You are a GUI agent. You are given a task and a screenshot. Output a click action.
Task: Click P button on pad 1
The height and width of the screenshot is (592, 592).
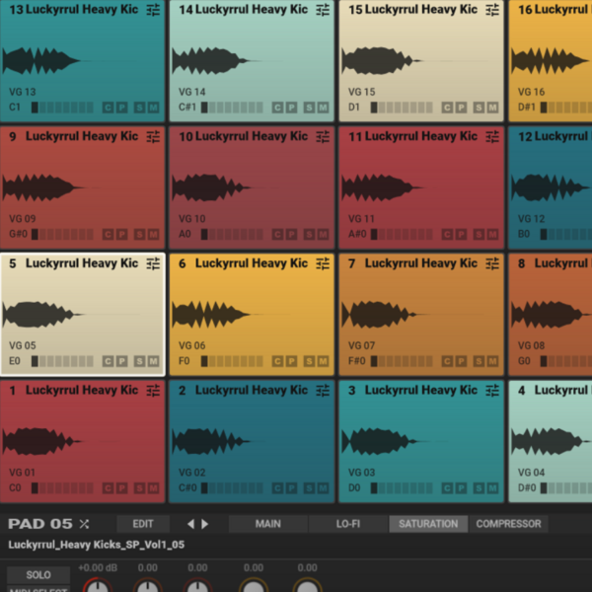tap(122, 488)
